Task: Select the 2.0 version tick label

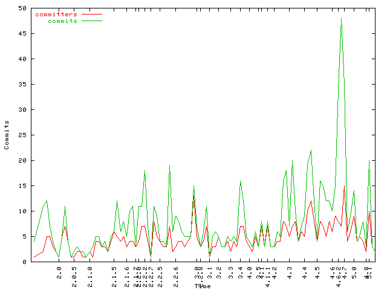Action: 59,273
